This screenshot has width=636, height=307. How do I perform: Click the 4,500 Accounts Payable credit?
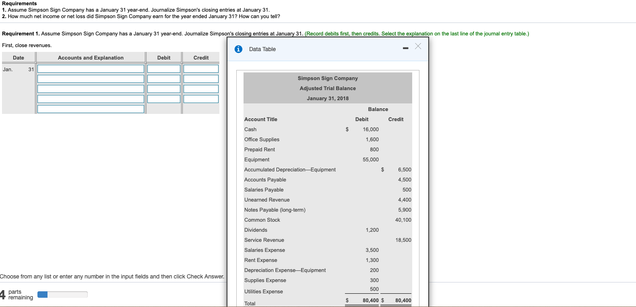405,179
